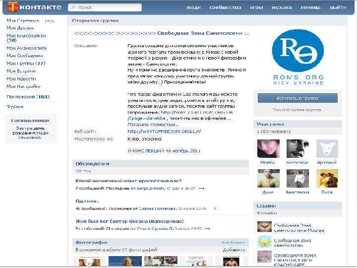Open музыка in the top navigation

[x=282, y=7]
